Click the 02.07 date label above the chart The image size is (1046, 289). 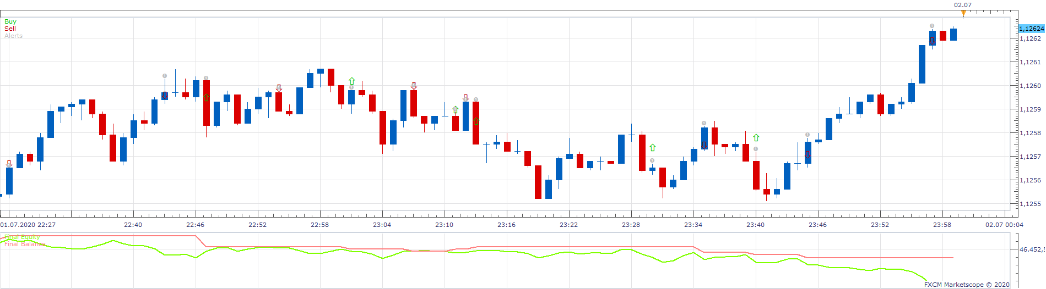(x=963, y=5)
